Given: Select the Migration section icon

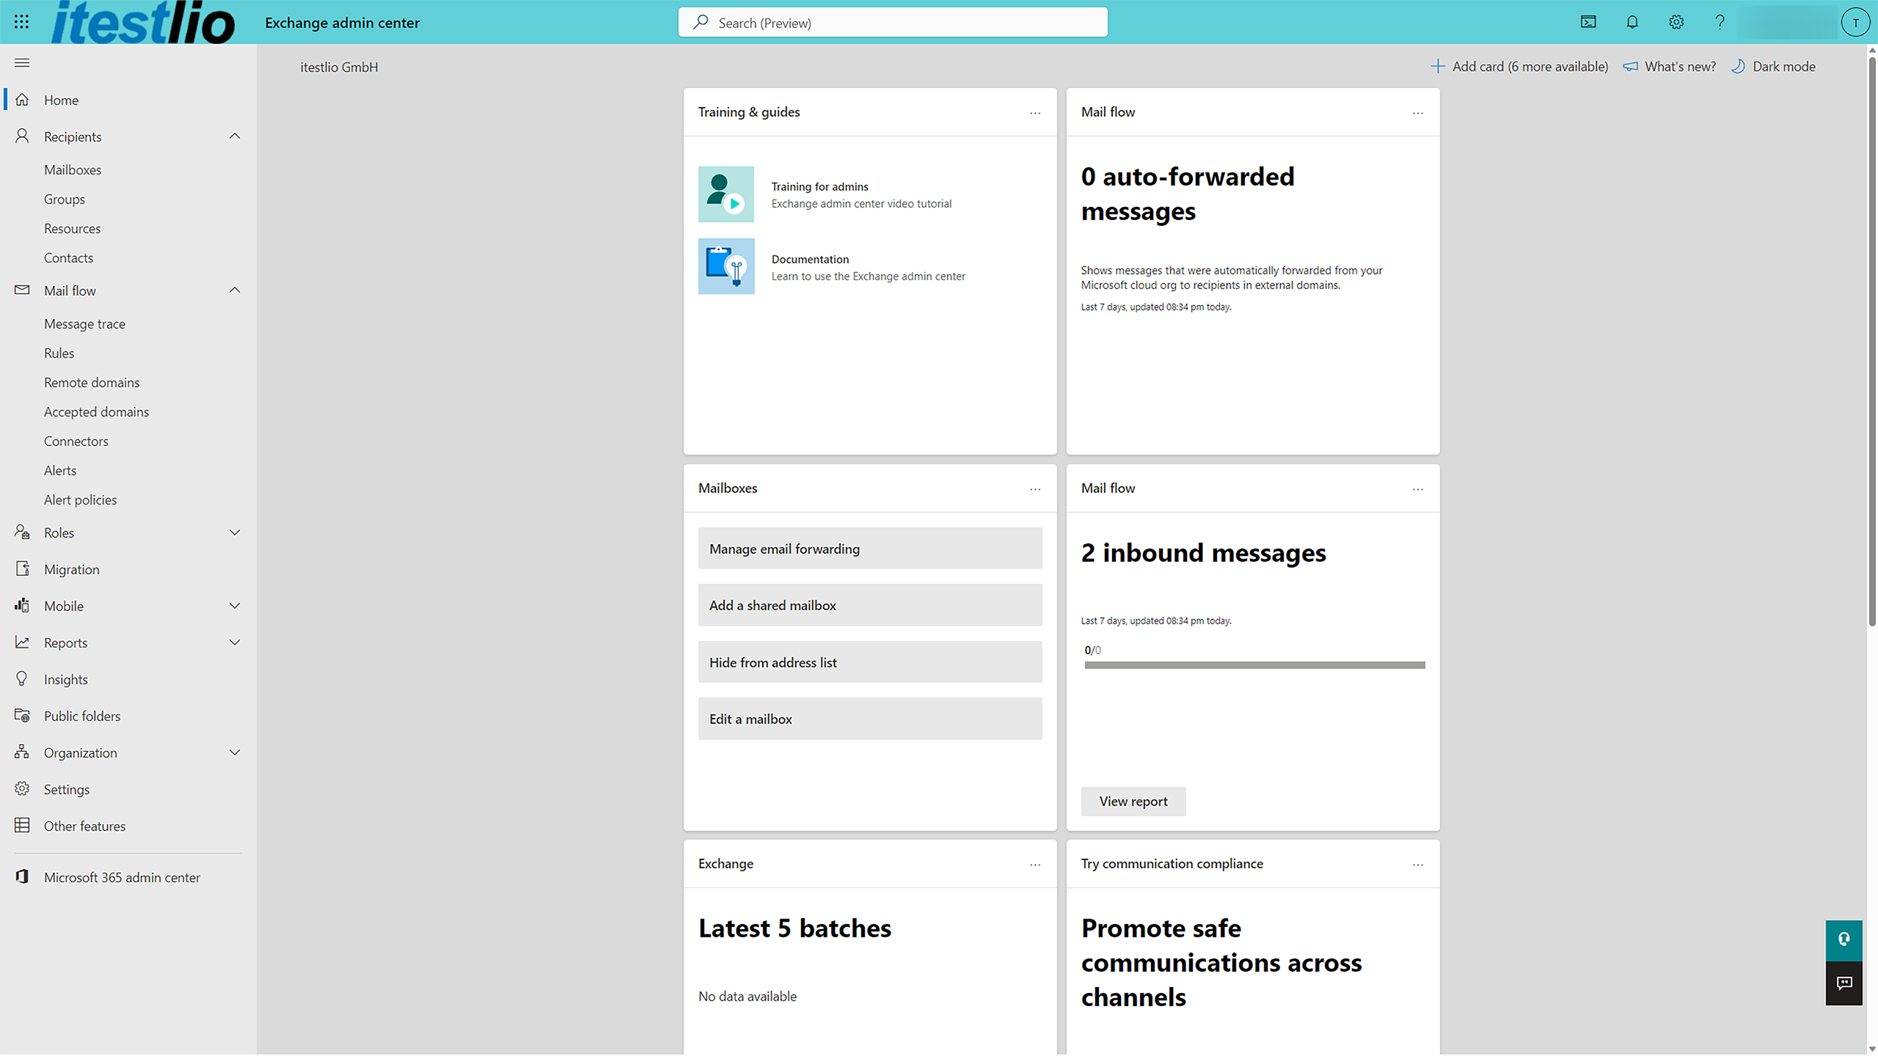Looking at the screenshot, I should tap(22, 568).
